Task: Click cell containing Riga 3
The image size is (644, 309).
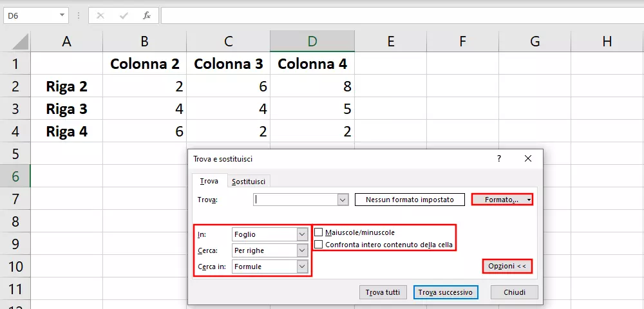Action: 66,109
